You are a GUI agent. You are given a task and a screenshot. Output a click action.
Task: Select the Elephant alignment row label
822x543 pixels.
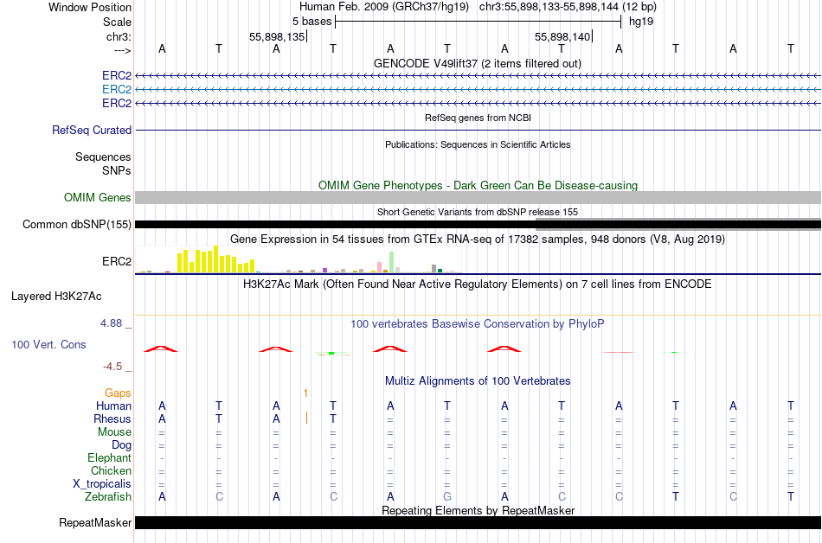109,457
